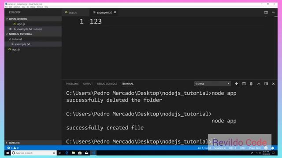This screenshot has height=158, width=282.
Task: Expand the Outline section
Action: click(14, 143)
